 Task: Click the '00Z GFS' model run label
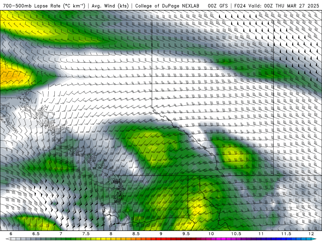pyautogui.click(x=218, y=6)
